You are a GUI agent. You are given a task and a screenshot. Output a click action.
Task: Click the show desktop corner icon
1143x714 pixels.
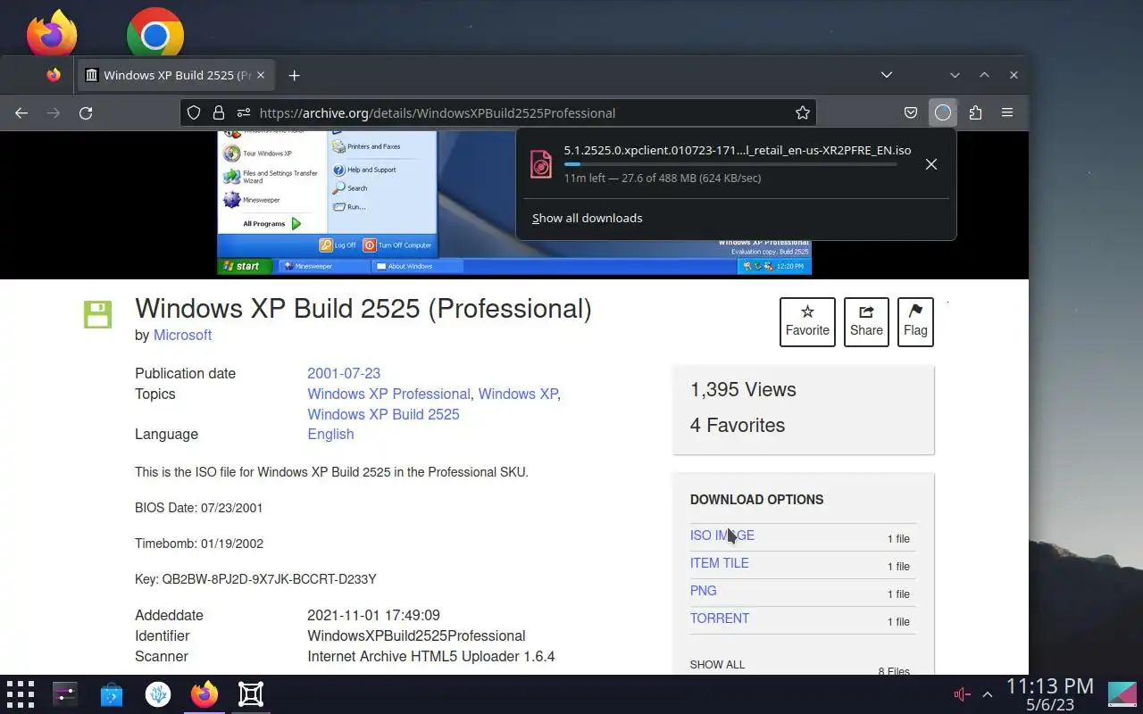click(1122, 694)
